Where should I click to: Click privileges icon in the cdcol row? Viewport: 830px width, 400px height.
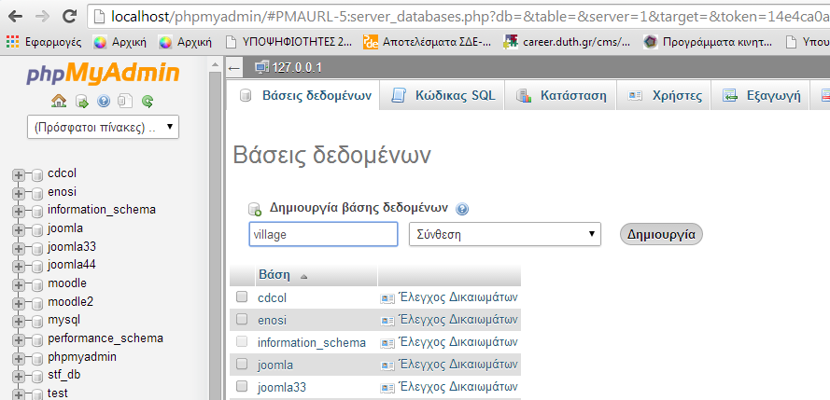pyautogui.click(x=387, y=298)
